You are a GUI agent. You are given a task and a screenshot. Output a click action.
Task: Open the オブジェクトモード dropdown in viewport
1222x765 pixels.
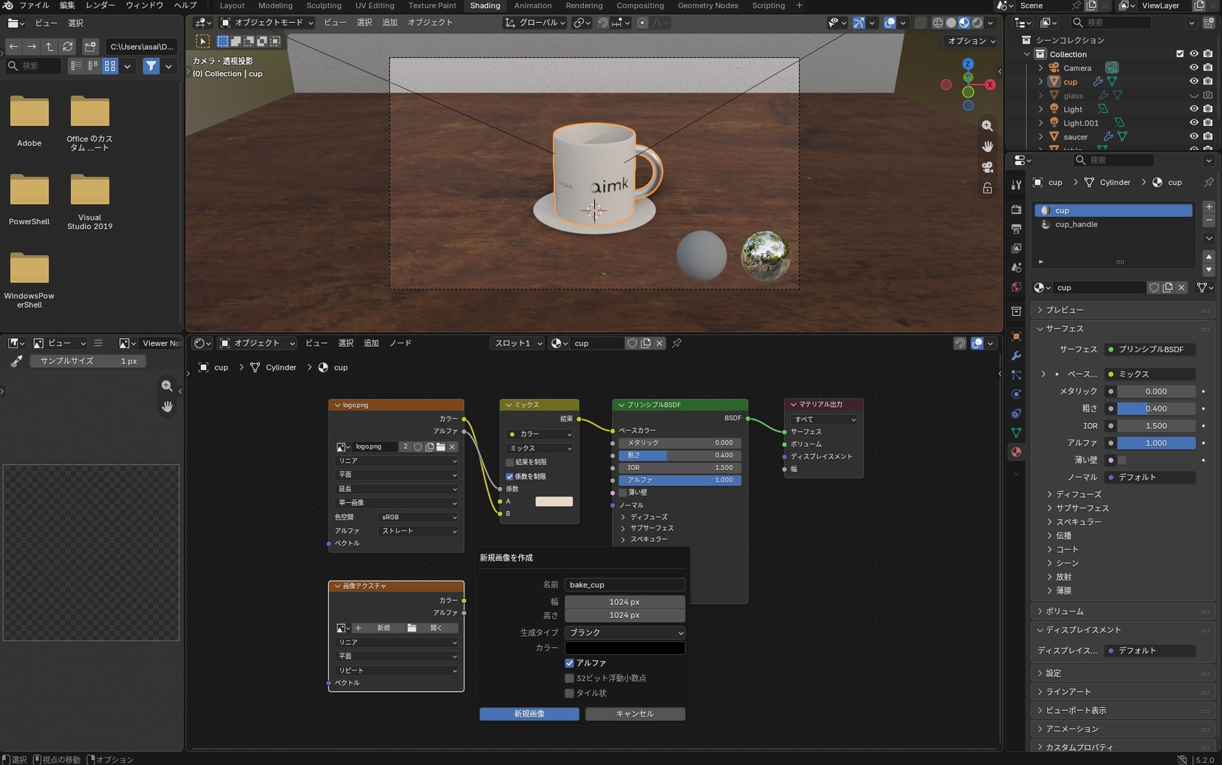(266, 23)
